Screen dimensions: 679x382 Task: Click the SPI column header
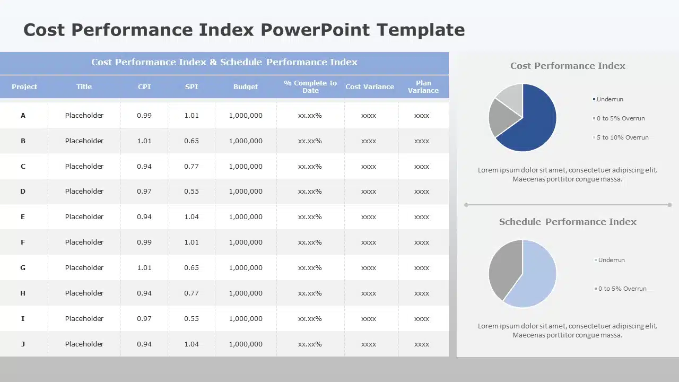click(191, 86)
